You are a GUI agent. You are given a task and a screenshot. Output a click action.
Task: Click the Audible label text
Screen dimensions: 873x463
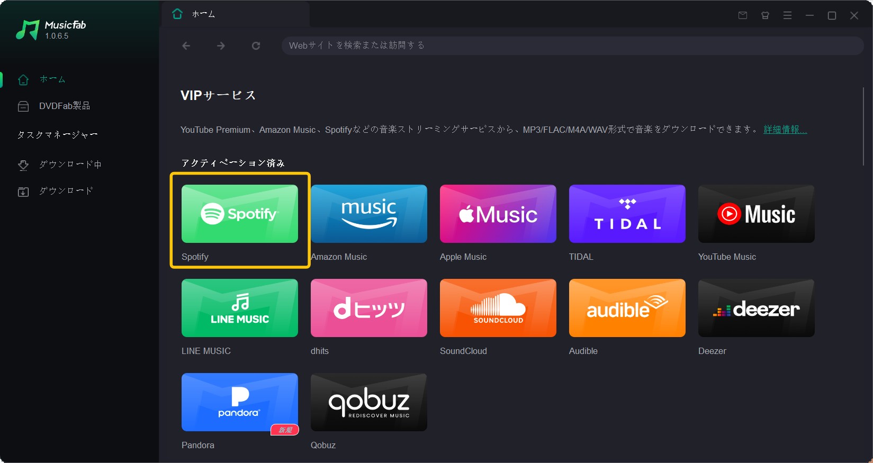[583, 351]
